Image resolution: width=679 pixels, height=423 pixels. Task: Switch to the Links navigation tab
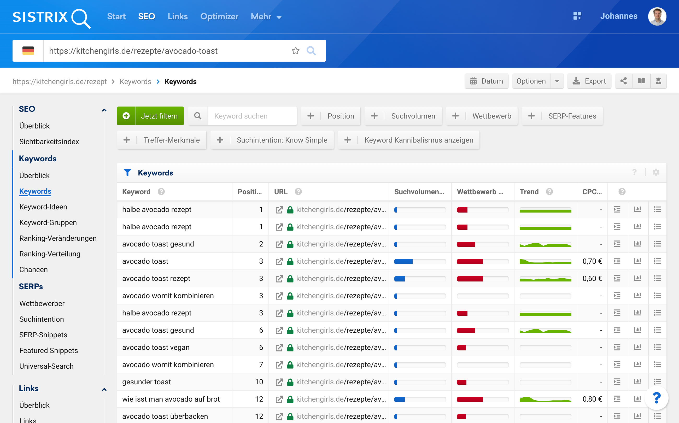coord(177,16)
